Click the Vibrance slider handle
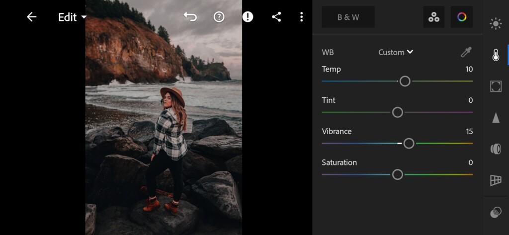The height and width of the screenshot is (235, 509). [409, 143]
